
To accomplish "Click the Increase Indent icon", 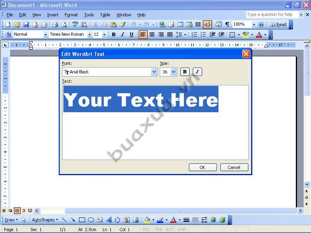I will pyautogui.click(x=221, y=35).
